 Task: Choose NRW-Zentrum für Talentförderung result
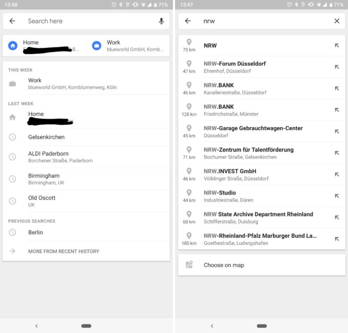(x=262, y=153)
